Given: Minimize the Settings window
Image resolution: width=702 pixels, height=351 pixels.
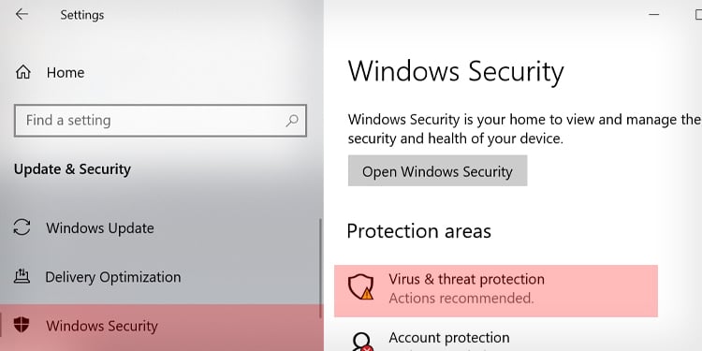Looking at the screenshot, I should [x=653, y=14].
